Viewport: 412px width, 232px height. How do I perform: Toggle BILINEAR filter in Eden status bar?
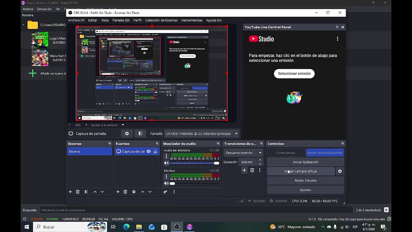tap(89, 219)
